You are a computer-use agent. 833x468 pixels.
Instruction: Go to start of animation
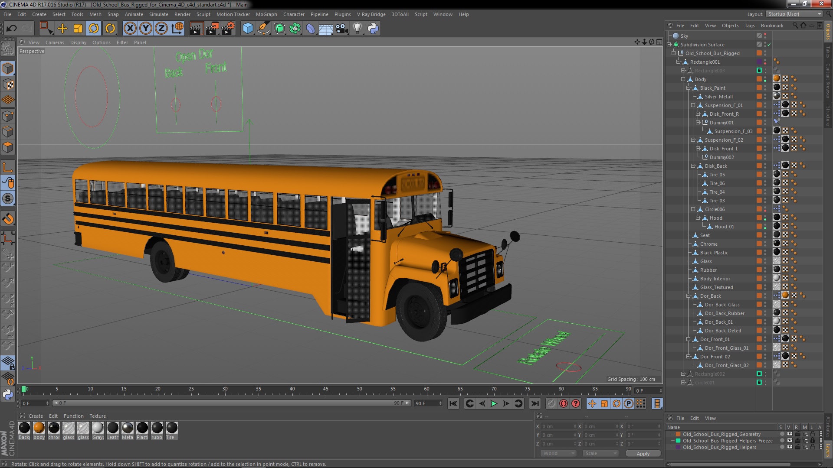(x=453, y=403)
